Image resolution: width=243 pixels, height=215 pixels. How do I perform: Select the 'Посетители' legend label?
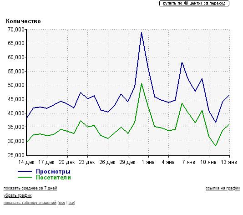pos(53,178)
